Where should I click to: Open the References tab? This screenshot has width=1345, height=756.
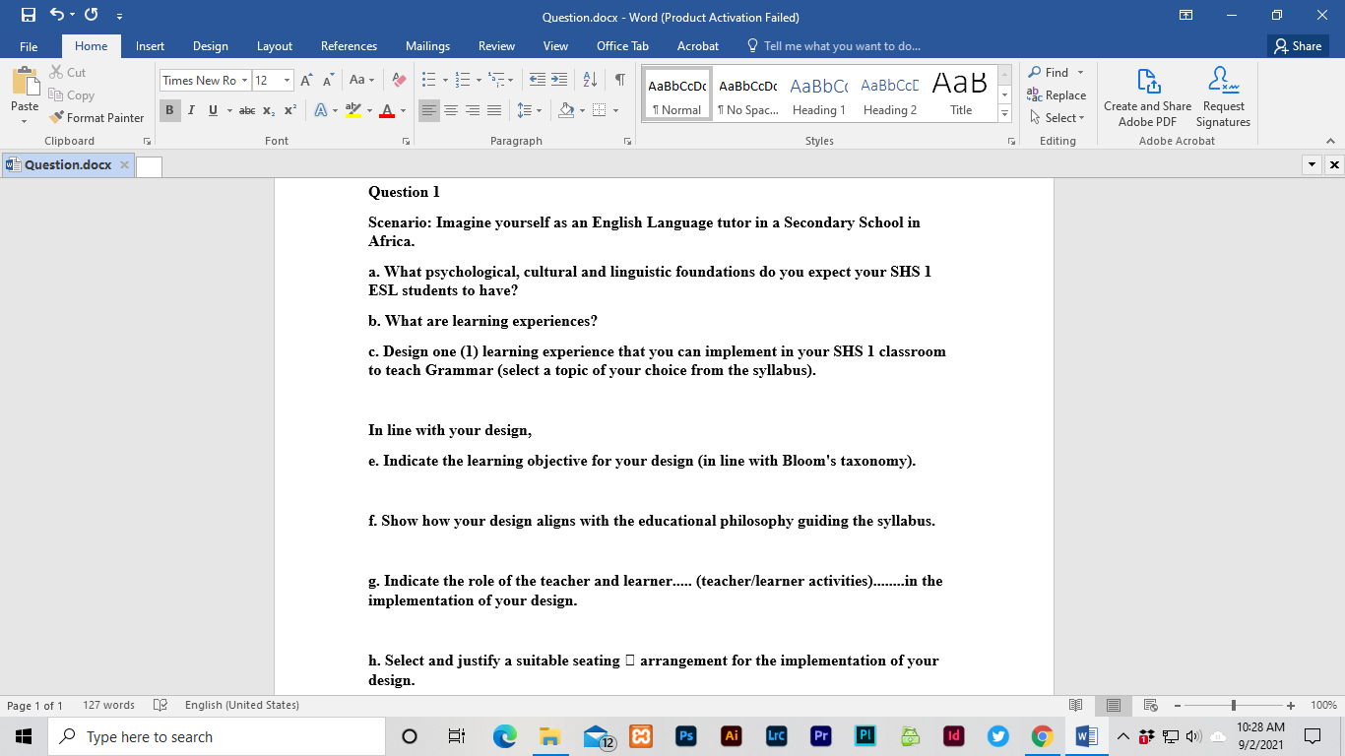(349, 46)
